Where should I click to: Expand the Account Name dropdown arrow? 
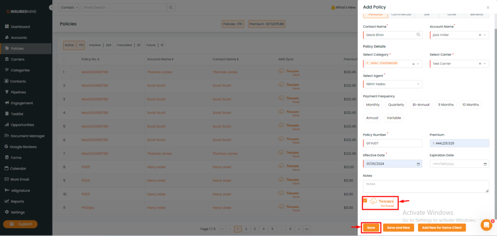(485, 35)
